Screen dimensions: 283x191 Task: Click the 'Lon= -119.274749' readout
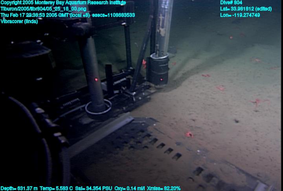point(240,15)
